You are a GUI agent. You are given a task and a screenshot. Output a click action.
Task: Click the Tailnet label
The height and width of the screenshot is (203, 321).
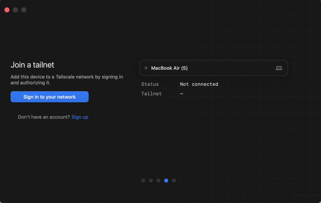coord(151,94)
